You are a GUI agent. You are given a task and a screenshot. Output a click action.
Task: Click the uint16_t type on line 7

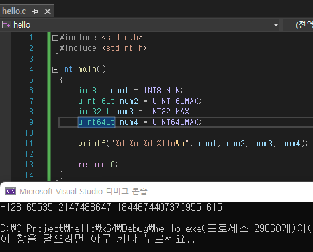click(96, 101)
